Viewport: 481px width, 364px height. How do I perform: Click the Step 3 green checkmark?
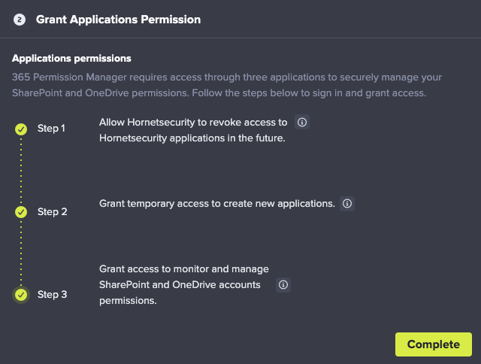21,295
